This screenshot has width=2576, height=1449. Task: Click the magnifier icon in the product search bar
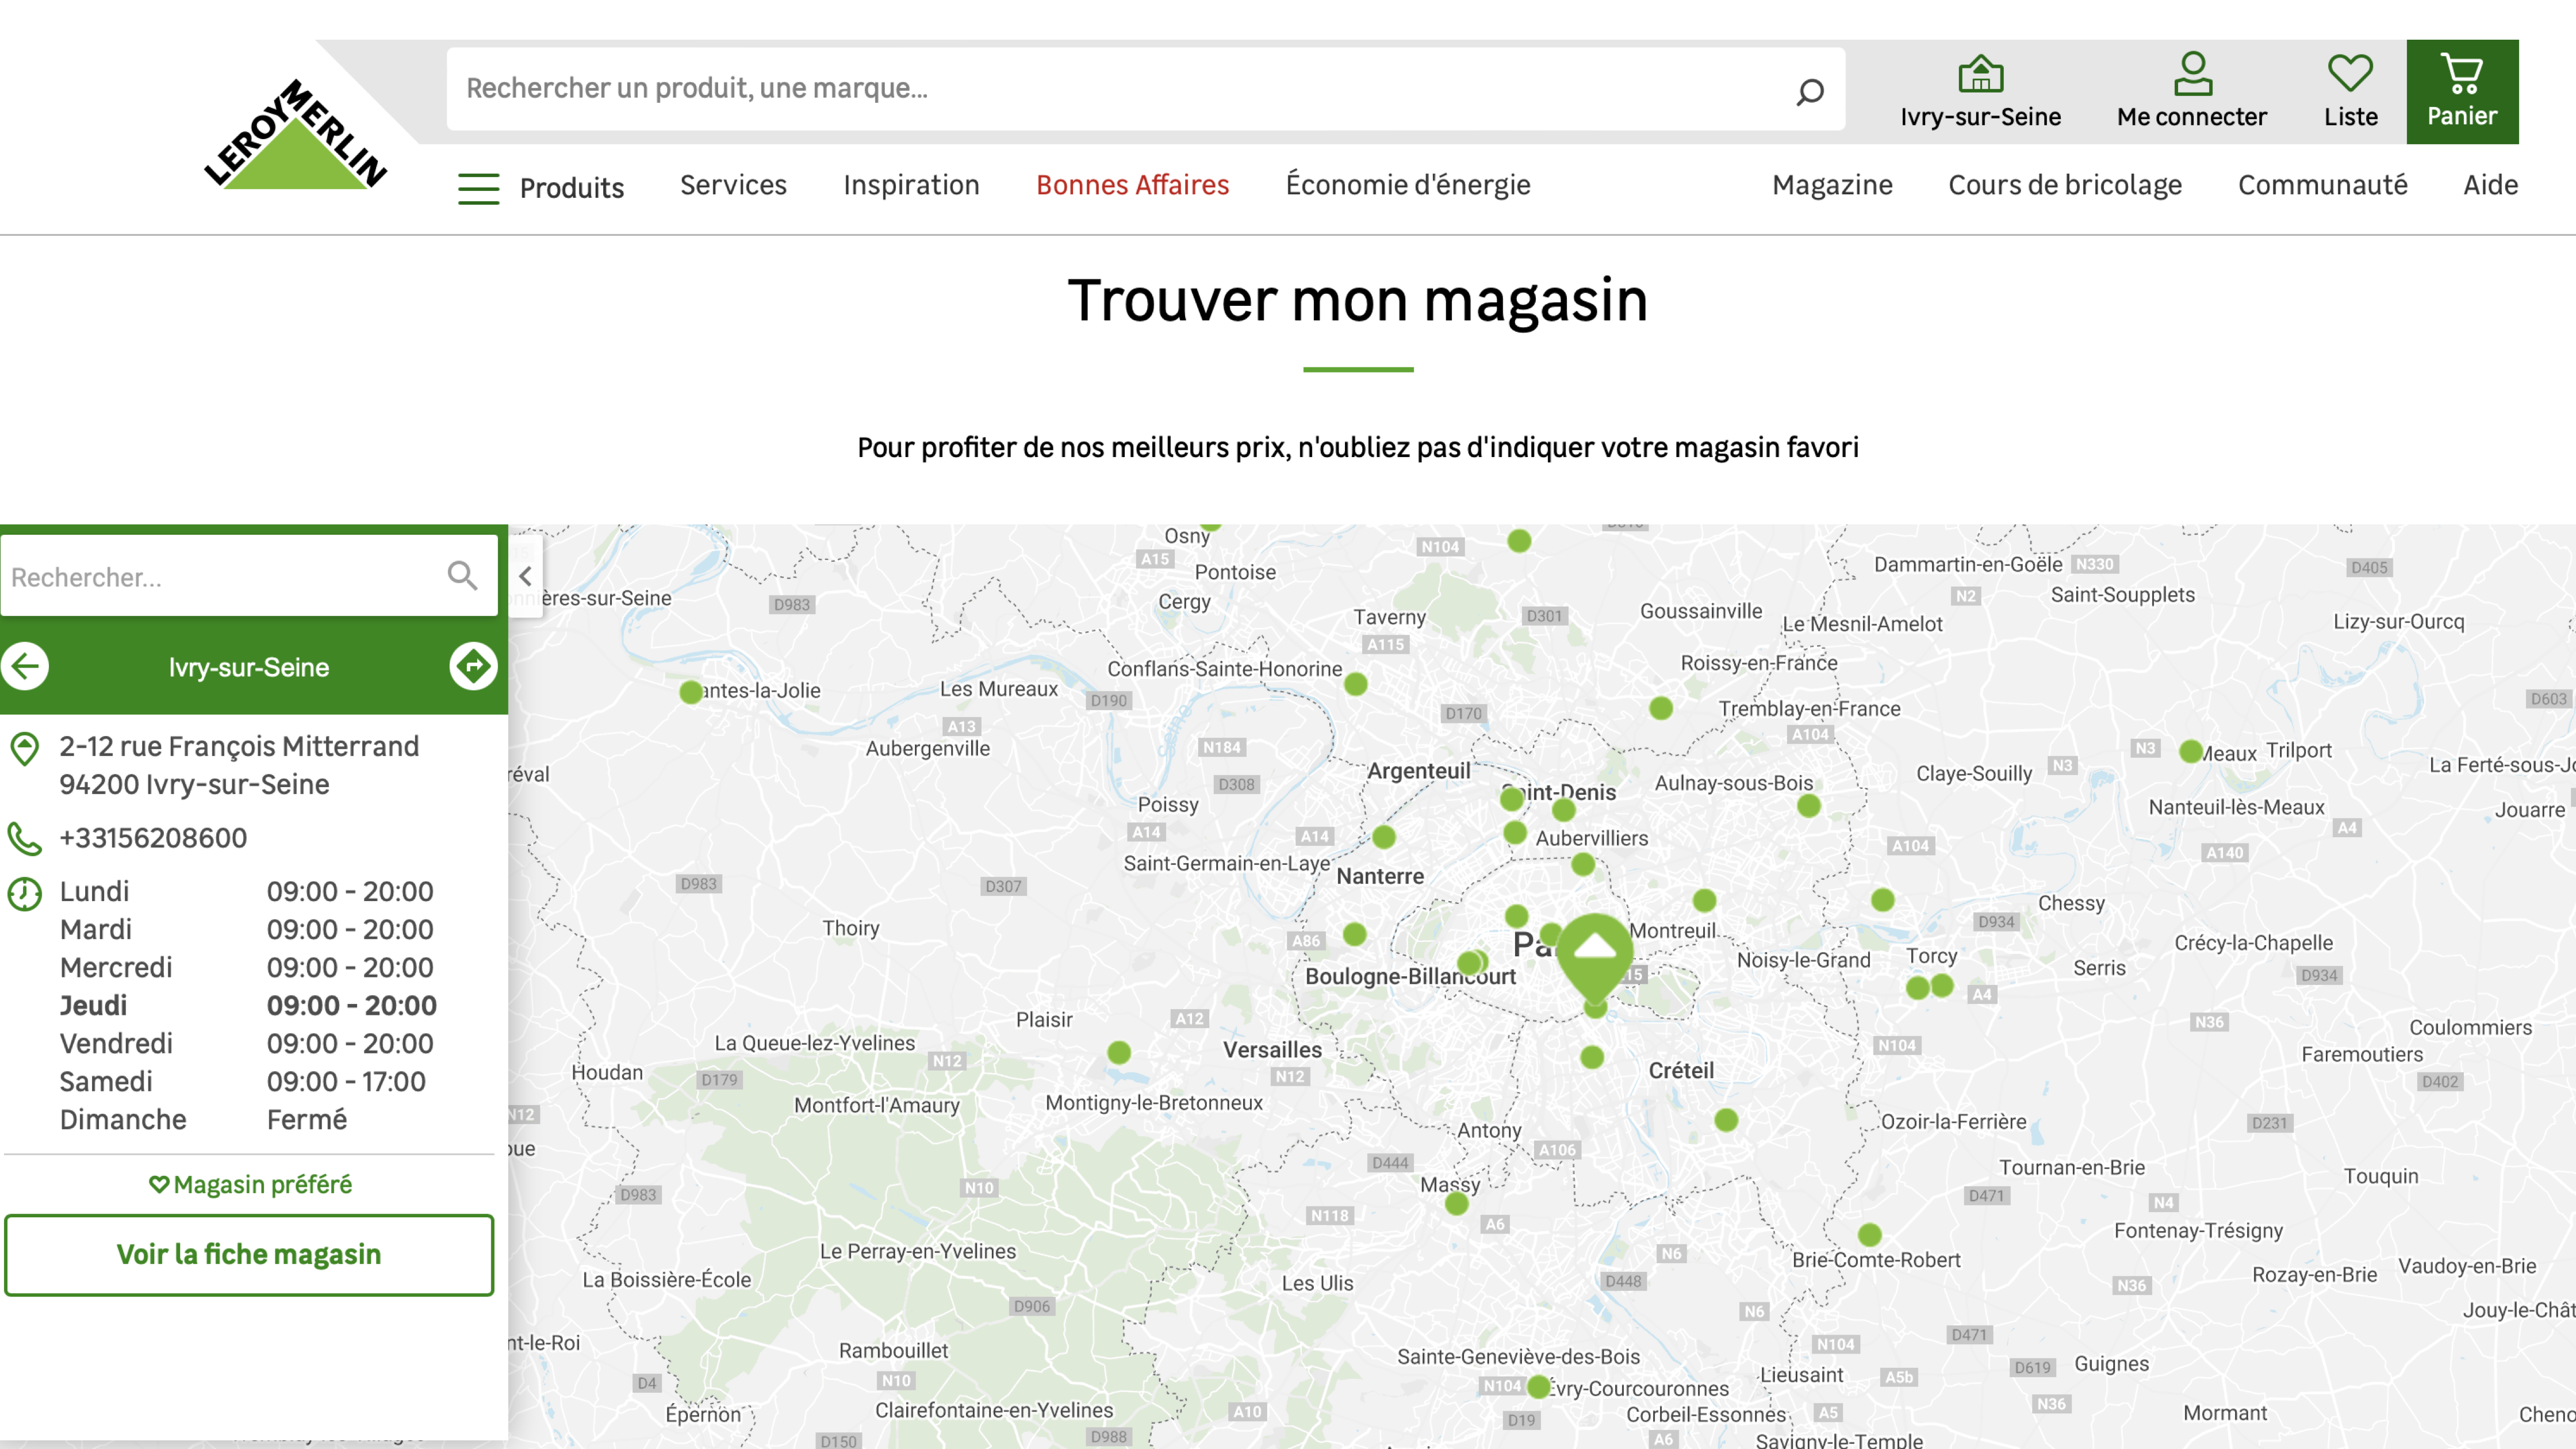coord(1809,91)
